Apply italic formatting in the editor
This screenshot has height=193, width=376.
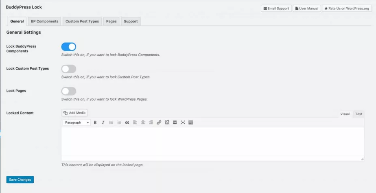103,123
